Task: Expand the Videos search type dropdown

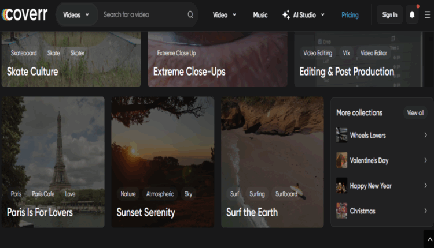Action: 76,15
